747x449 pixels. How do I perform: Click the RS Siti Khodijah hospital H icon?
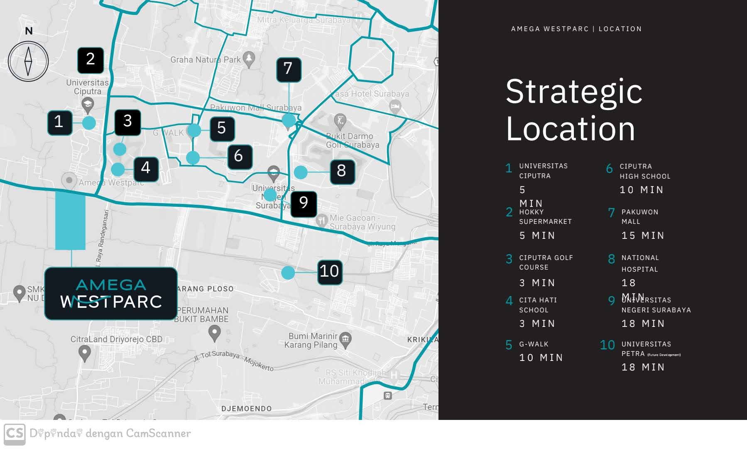[394, 375]
